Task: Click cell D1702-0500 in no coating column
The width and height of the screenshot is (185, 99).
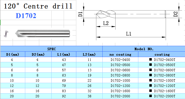Action: coord(120,65)
